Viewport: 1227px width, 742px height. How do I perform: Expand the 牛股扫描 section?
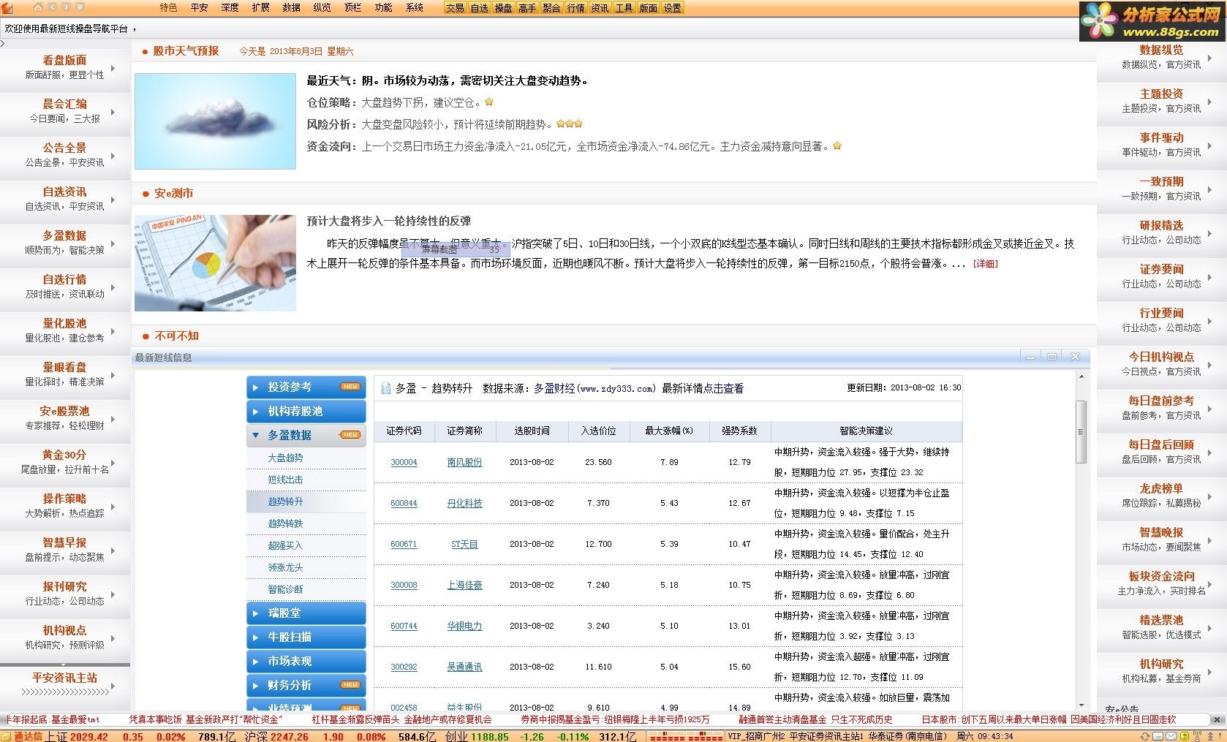pyautogui.click(x=306, y=637)
